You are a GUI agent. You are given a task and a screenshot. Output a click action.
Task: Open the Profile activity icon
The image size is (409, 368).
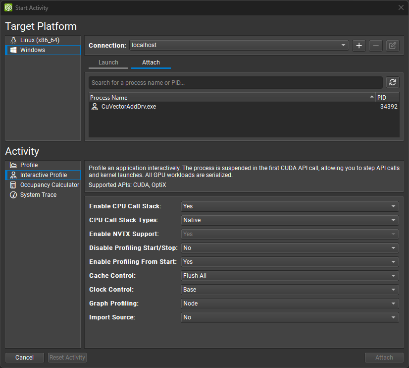click(x=14, y=165)
